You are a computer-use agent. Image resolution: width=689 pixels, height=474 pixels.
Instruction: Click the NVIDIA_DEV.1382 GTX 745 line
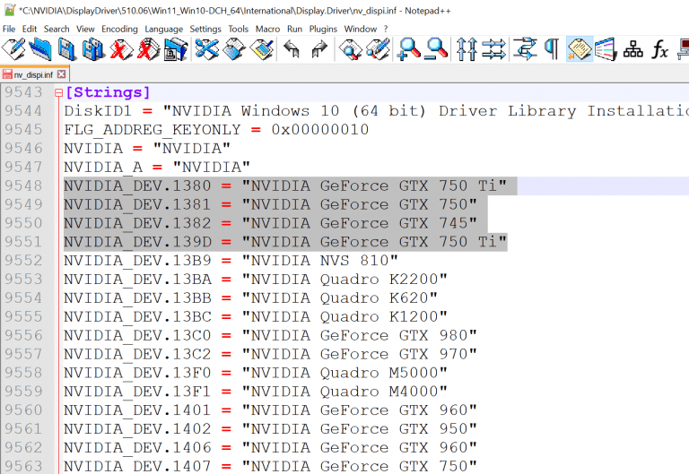[x=270, y=223]
